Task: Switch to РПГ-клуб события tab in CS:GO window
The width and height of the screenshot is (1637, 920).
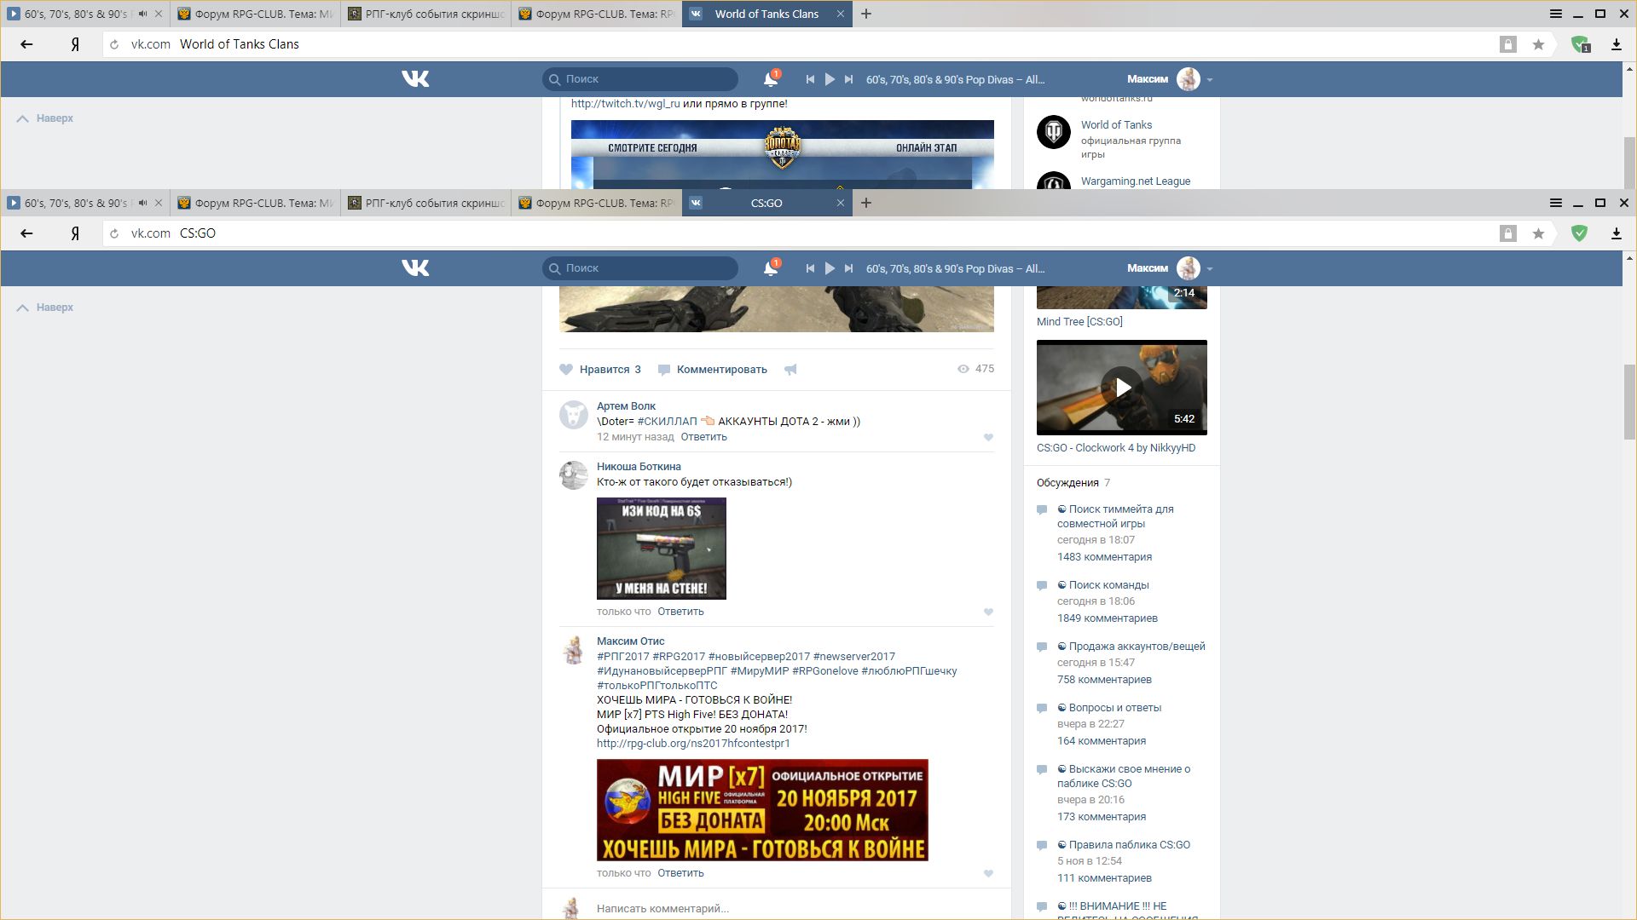Action: [x=426, y=203]
